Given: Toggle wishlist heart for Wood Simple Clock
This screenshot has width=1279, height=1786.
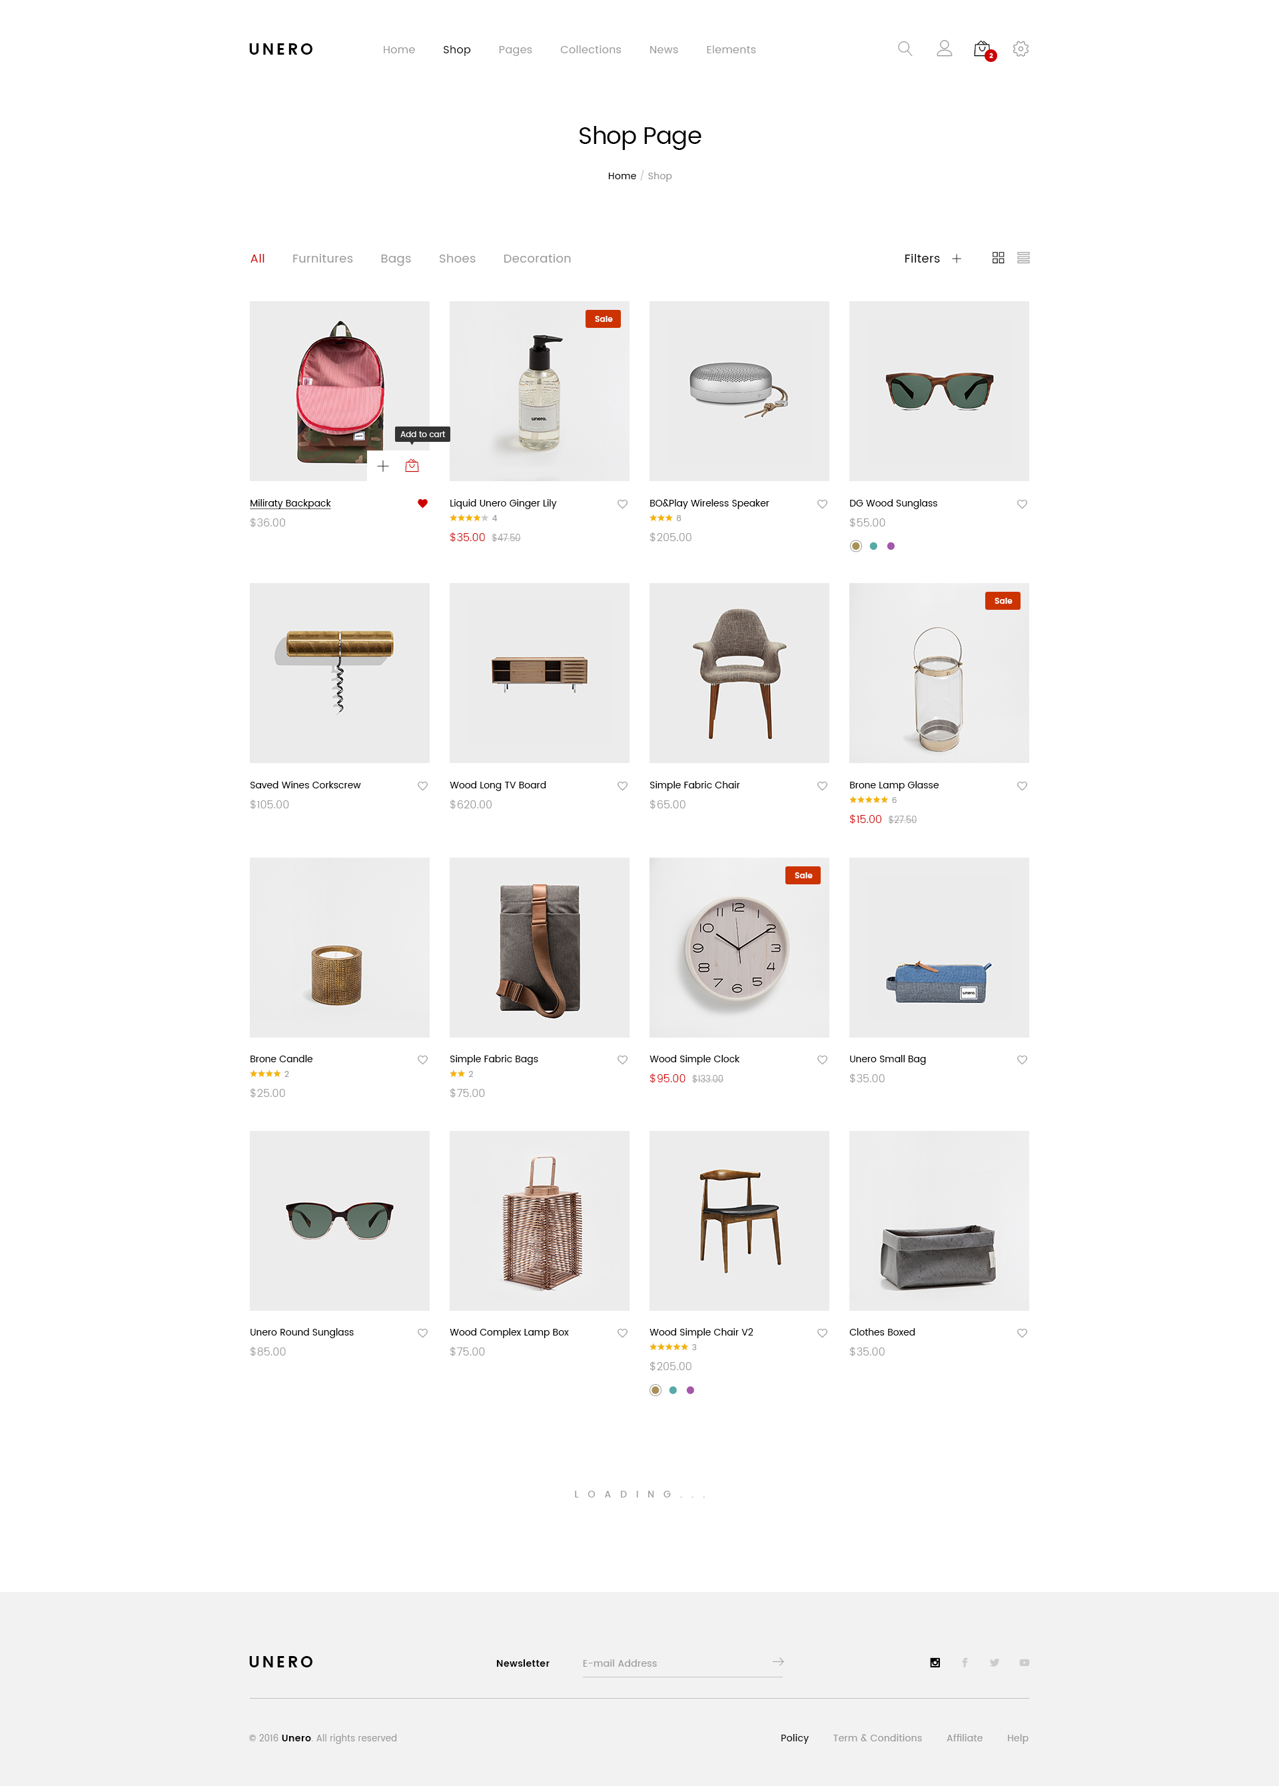Looking at the screenshot, I should click(822, 1059).
